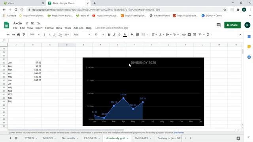Click the Undo icon in toolbar
Image resolution: width=253 pixels, height=142 pixels.
8,35
